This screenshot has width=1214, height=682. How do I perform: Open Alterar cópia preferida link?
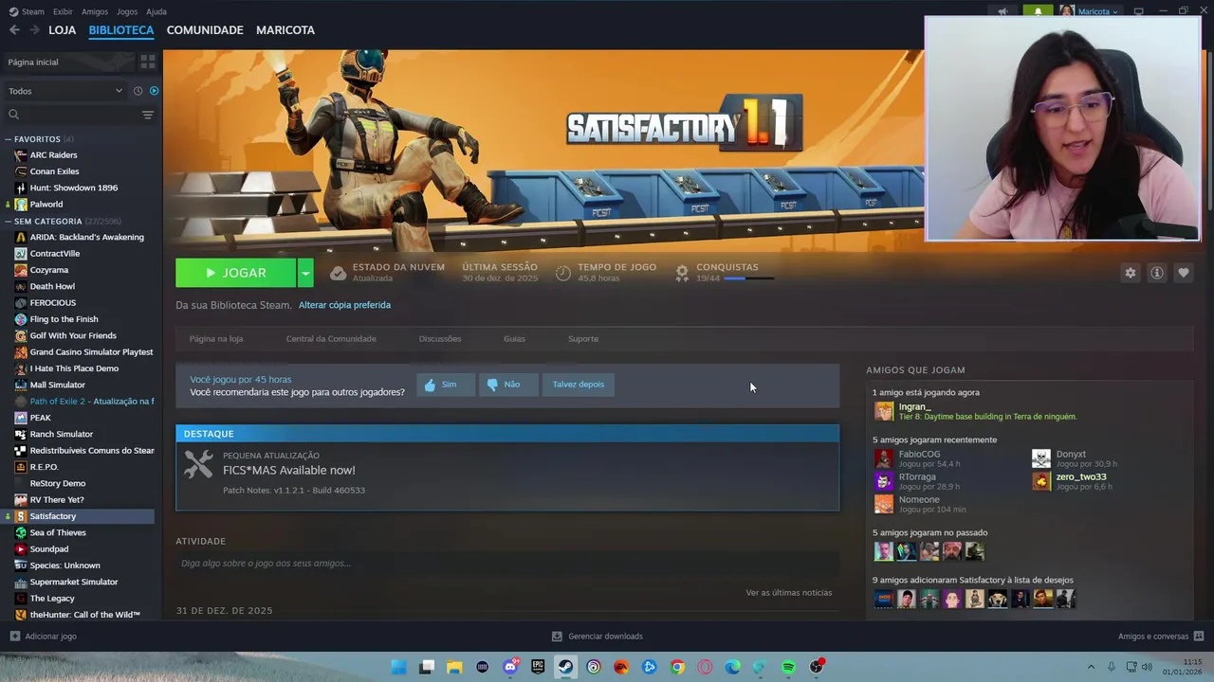pos(344,305)
